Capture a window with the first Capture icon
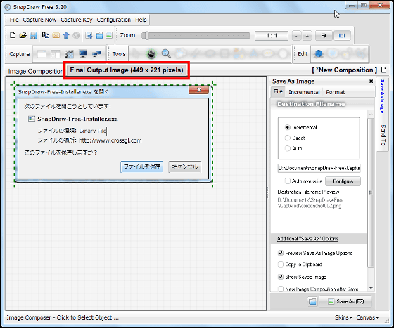Screen dimensions: 394x328 coord(42,54)
